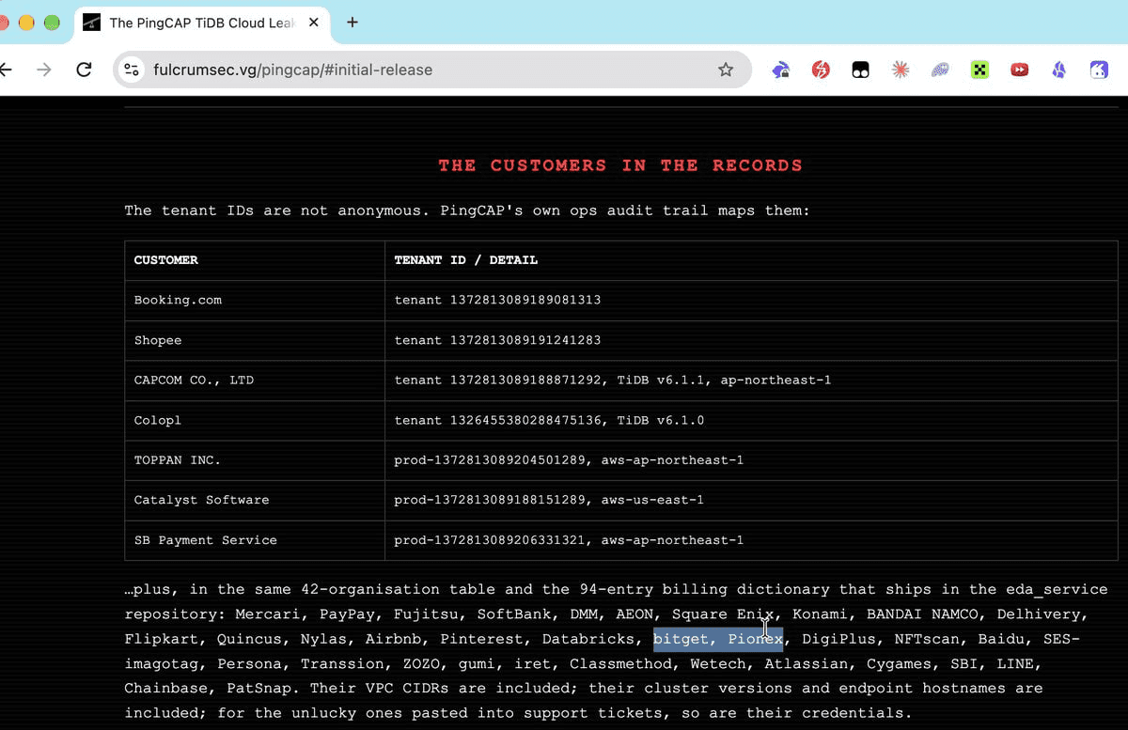Open the purple crystal-shaped extension icon

tap(1059, 70)
